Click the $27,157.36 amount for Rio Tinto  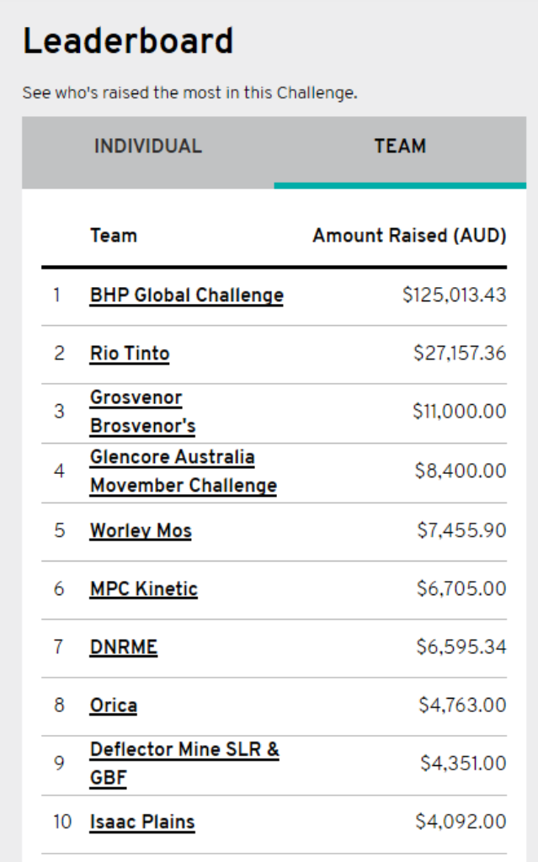pos(460,354)
